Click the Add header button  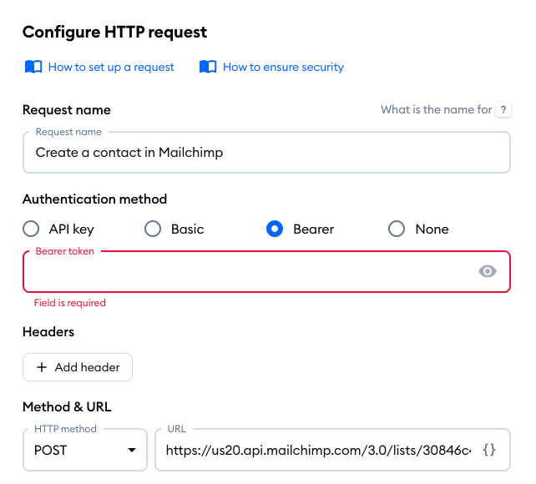[x=78, y=367]
